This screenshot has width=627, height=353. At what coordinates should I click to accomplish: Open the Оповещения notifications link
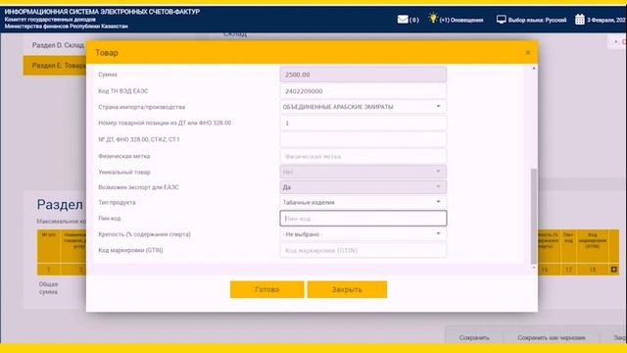pos(461,20)
